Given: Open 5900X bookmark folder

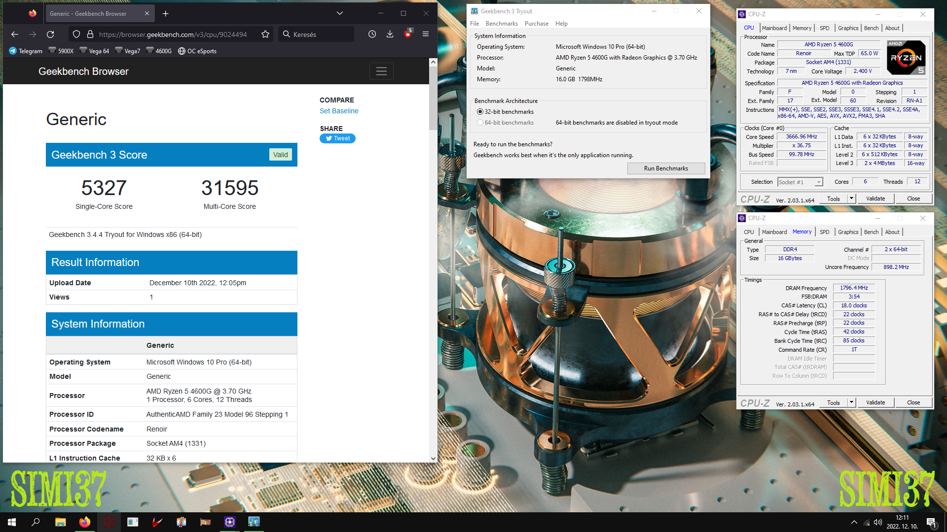Looking at the screenshot, I should [61, 51].
